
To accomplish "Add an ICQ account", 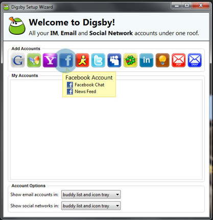I will [x=130, y=60].
